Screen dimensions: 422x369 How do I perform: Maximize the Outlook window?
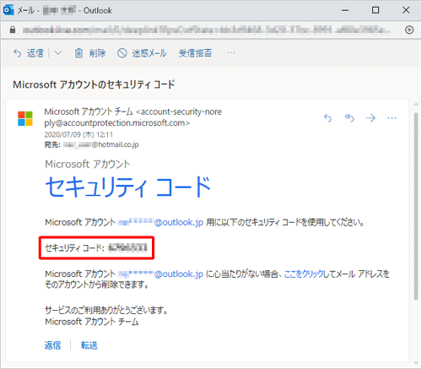(376, 10)
